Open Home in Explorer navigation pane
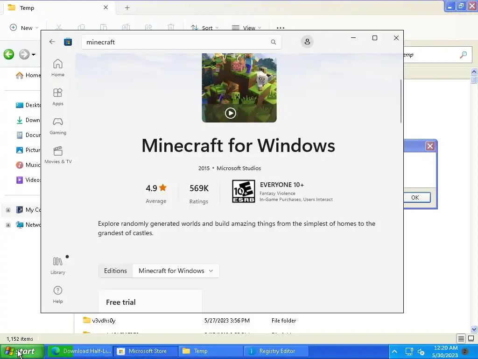The width and height of the screenshot is (478, 359). (x=28, y=75)
